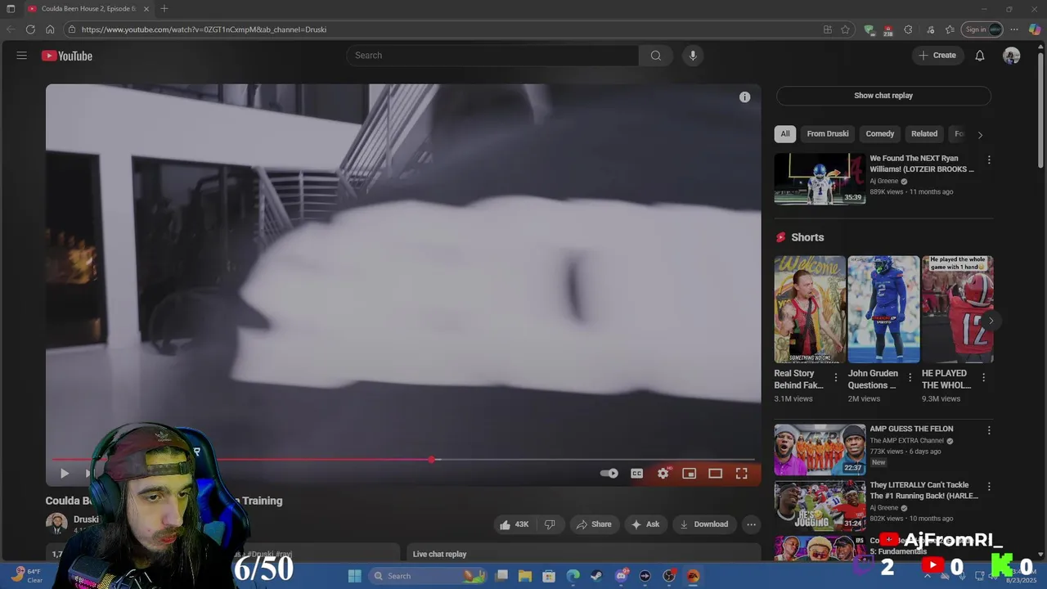
Task: Open the 'Real Story Behind Fak...' short thumbnail
Action: click(810, 309)
